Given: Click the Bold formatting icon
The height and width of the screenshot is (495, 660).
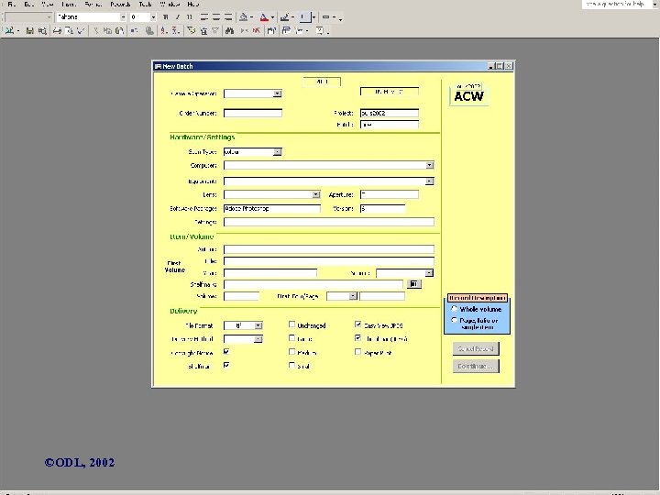Looking at the screenshot, I should (x=165, y=17).
